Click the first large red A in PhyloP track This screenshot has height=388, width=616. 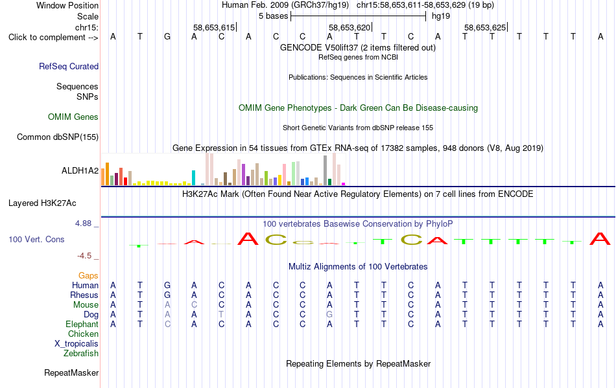248,238
